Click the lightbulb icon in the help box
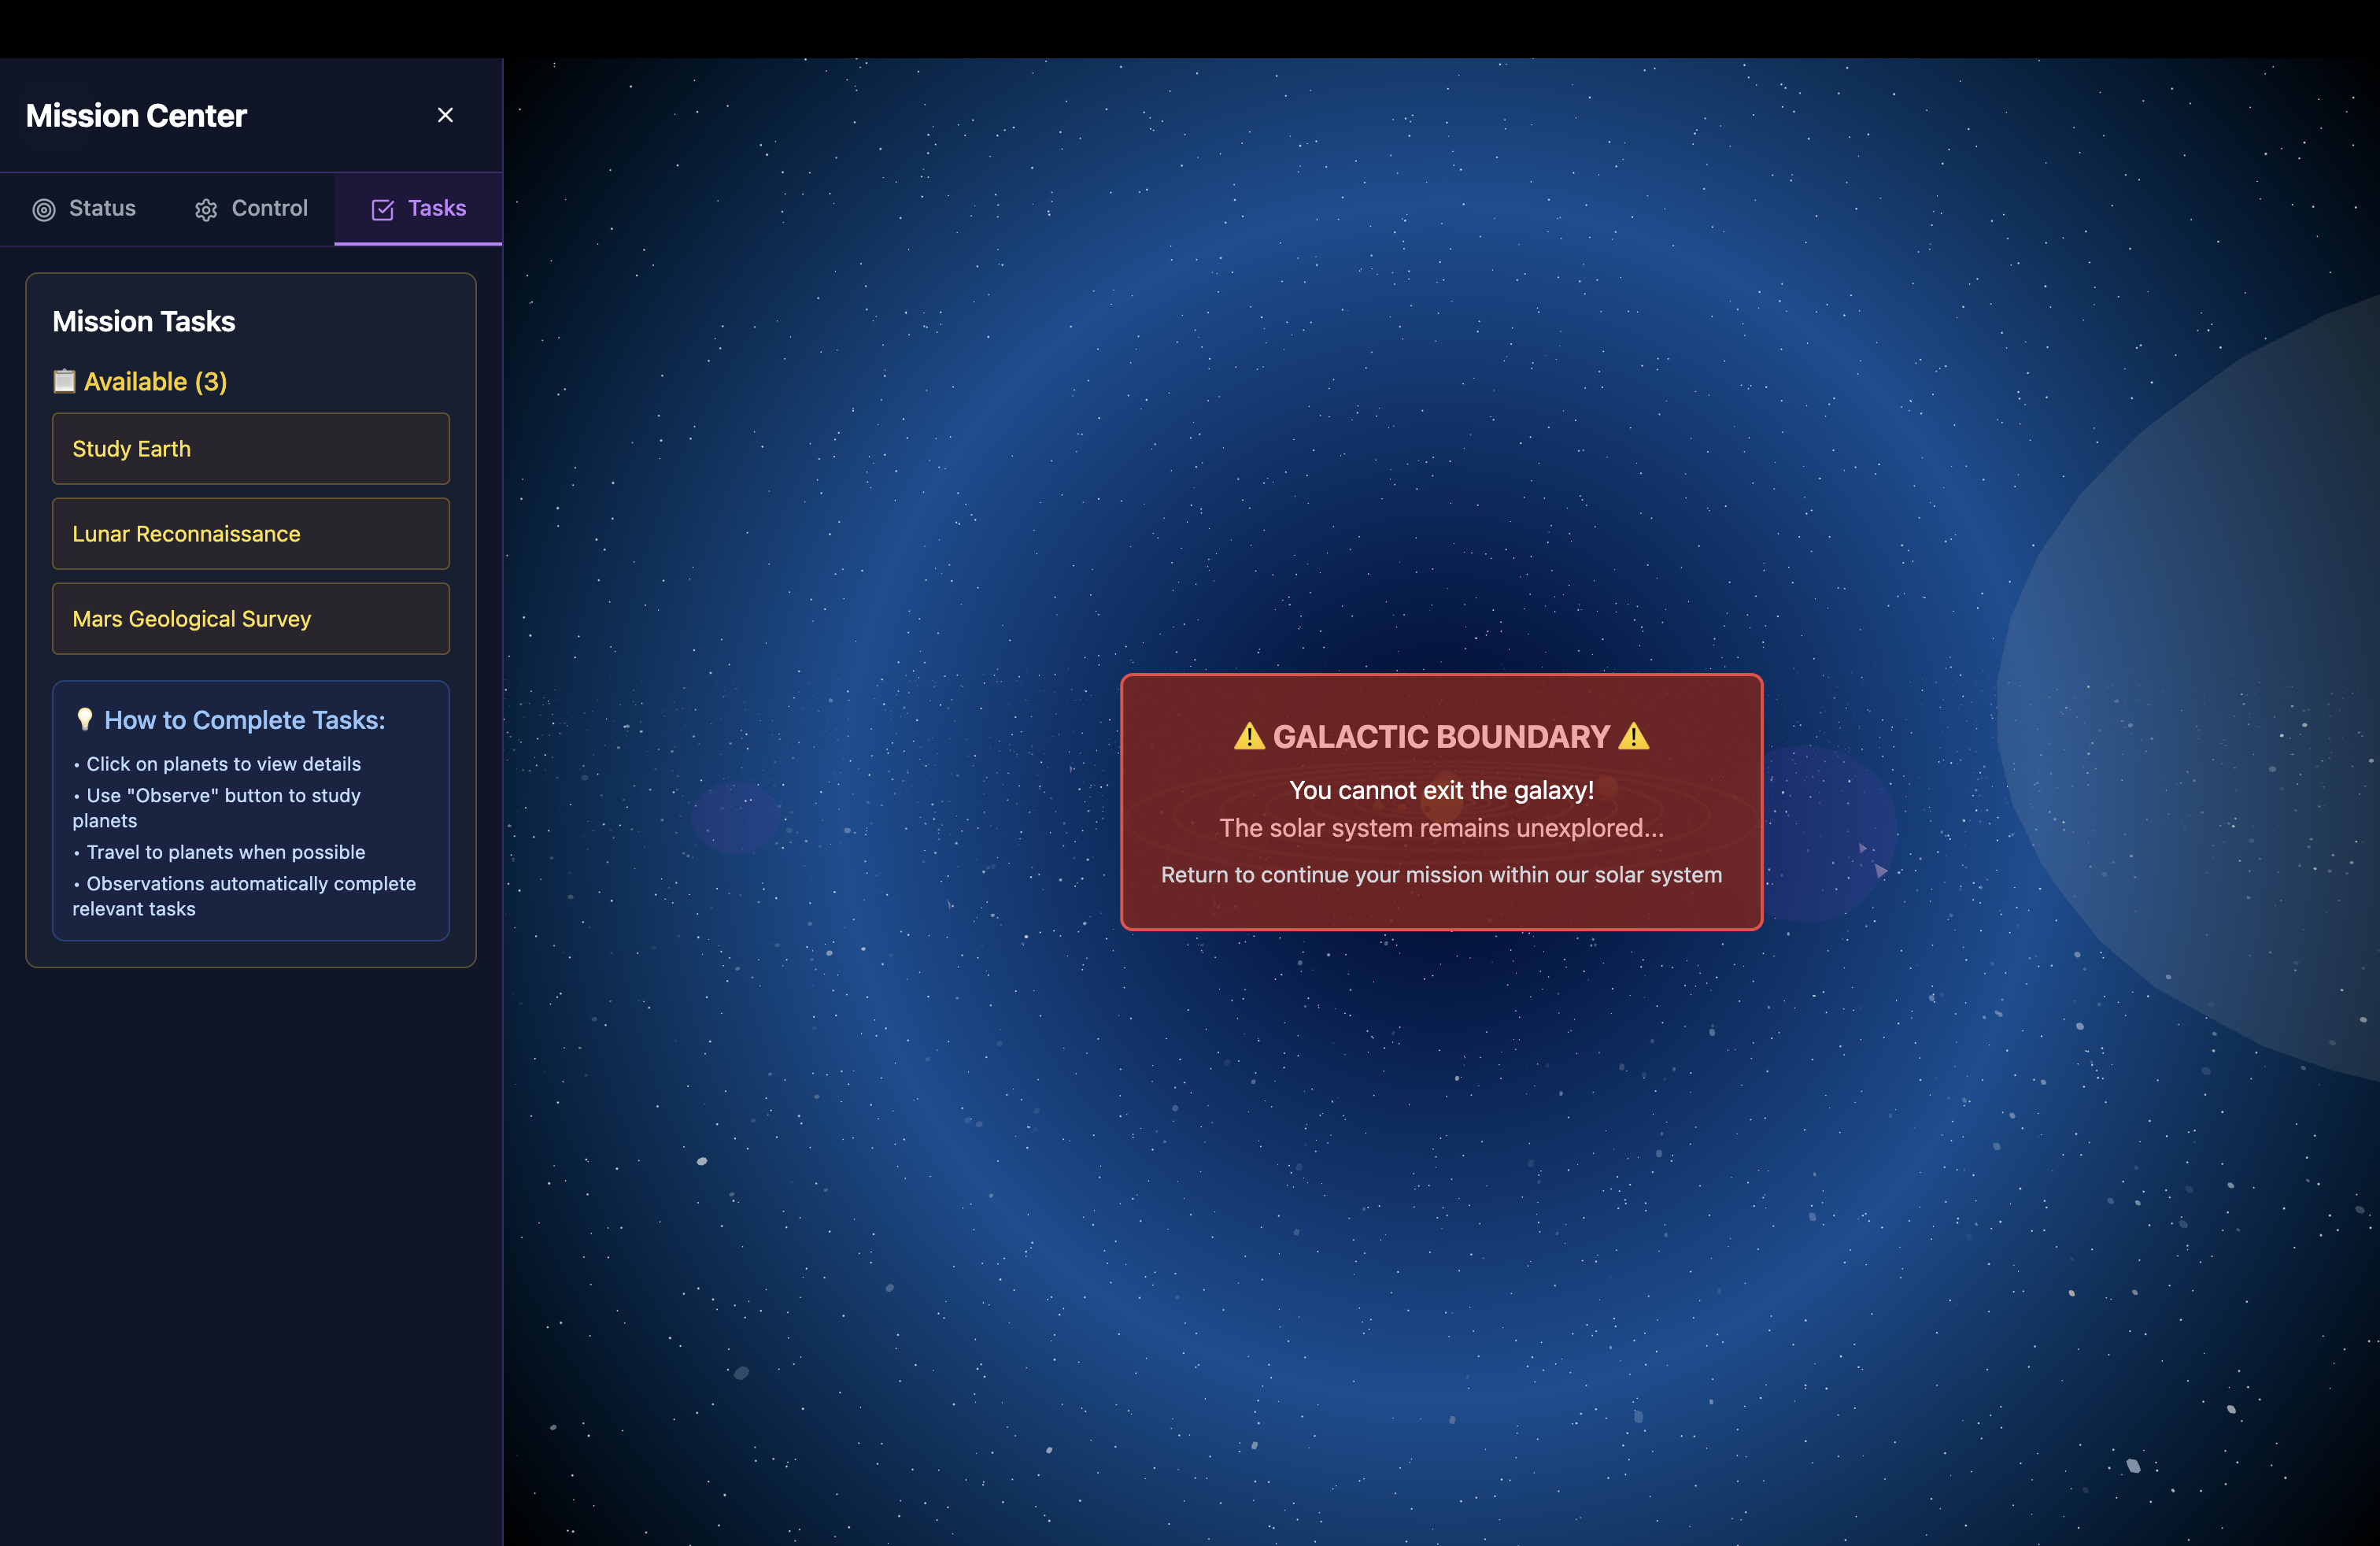 point(85,719)
